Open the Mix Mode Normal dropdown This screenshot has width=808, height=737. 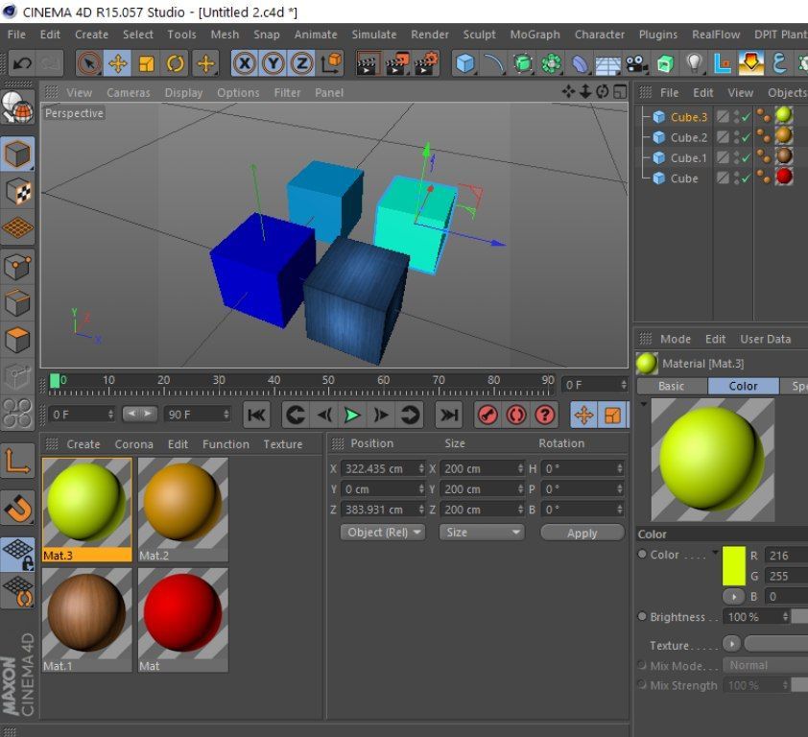(x=765, y=665)
